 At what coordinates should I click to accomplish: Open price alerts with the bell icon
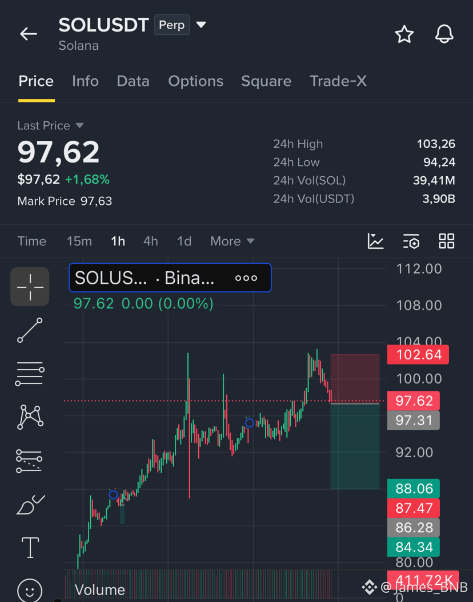(444, 34)
